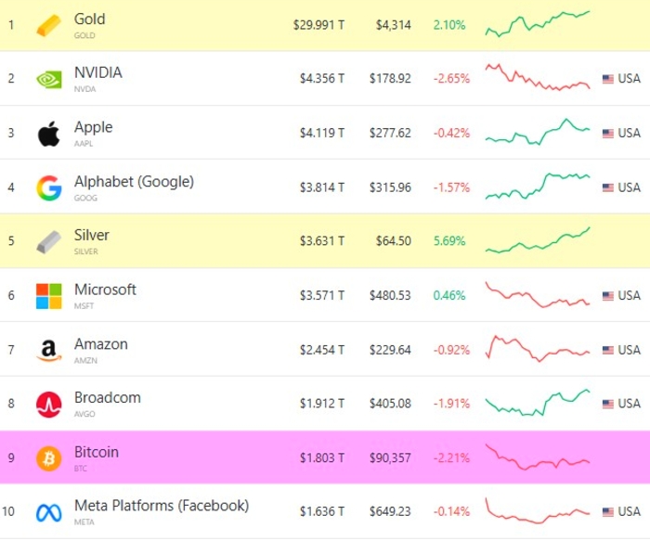Click Bitcoin's $1.803 T market cap
The image size is (650, 541).
coord(321,457)
